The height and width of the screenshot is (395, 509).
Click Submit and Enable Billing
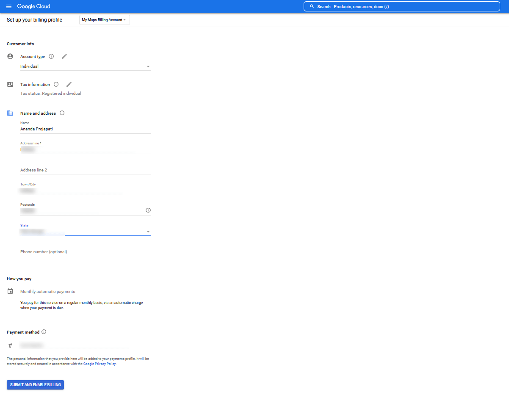click(35, 384)
